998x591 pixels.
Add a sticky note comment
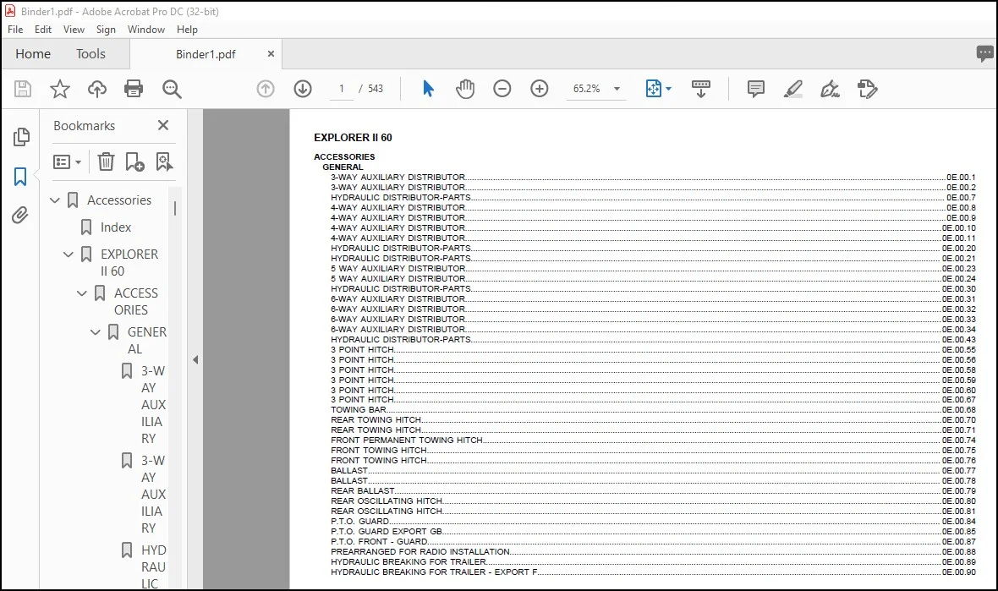(x=755, y=89)
